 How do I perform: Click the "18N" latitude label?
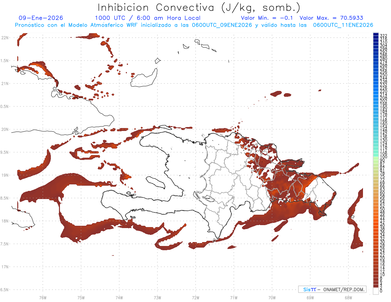(x=5, y=221)
